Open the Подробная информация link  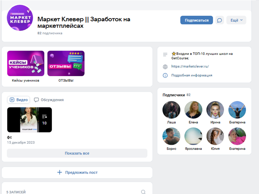(x=192, y=75)
